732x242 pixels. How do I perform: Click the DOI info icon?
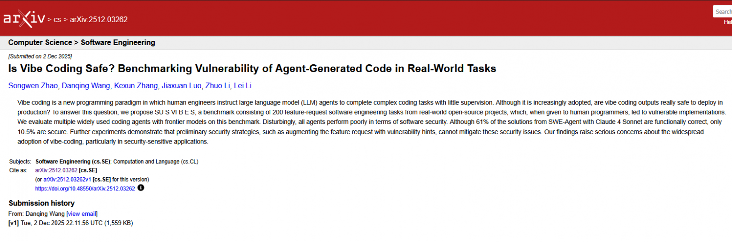click(x=141, y=188)
